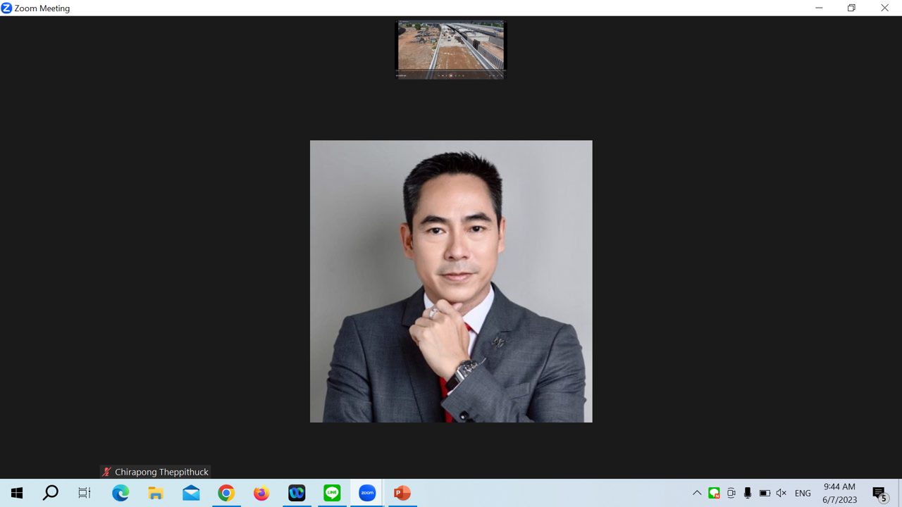This screenshot has height=507, width=902.
Task: Click Chirapong Theppithuck's profile photo
Action: pyautogui.click(x=451, y=281)
